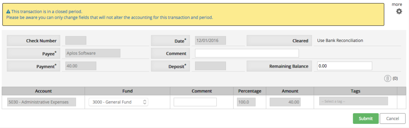Screen dimensions: 409x128
Task: Click the Cancel button
Action: click(393, 118)
